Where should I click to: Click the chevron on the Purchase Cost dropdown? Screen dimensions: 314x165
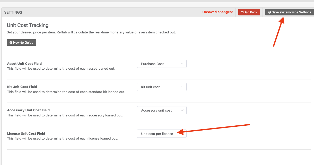click(182, 64)
